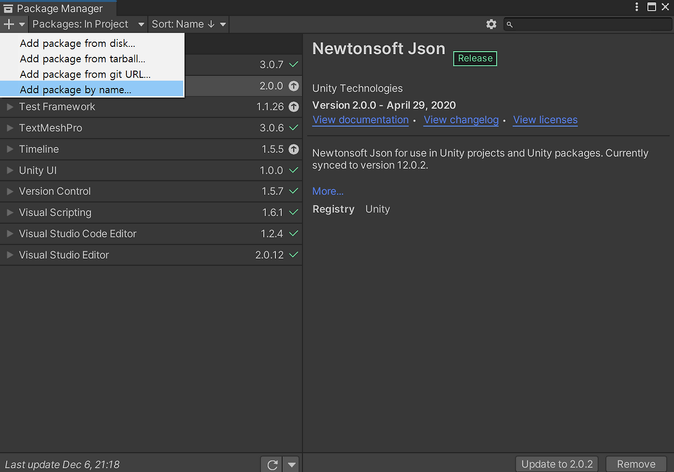The image size is (674, 472).
Task: Open the overflow menu with three dots
Action: point(636,7)
